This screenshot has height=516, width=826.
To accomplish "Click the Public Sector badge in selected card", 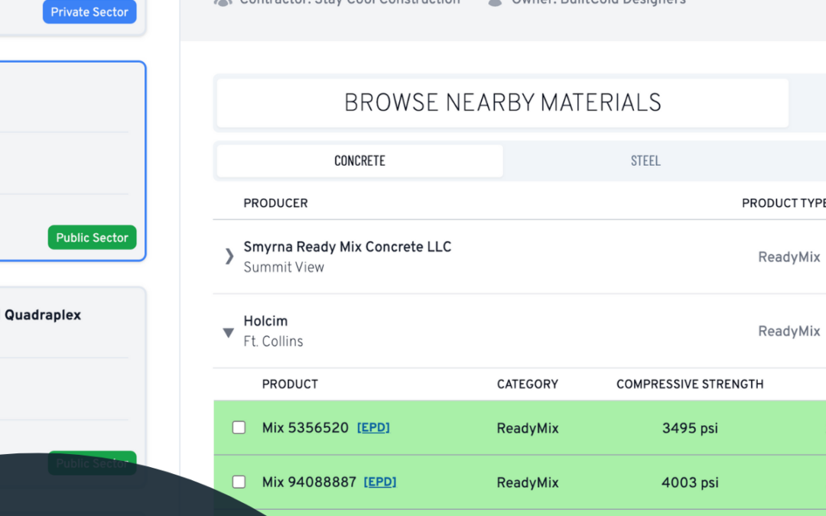I will pos(93,238).
